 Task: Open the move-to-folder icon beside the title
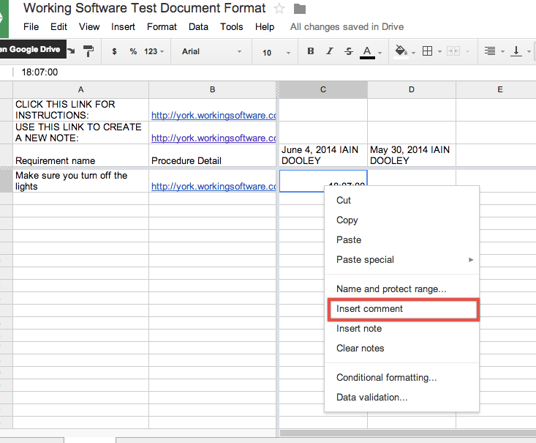[x=300, y=9]
